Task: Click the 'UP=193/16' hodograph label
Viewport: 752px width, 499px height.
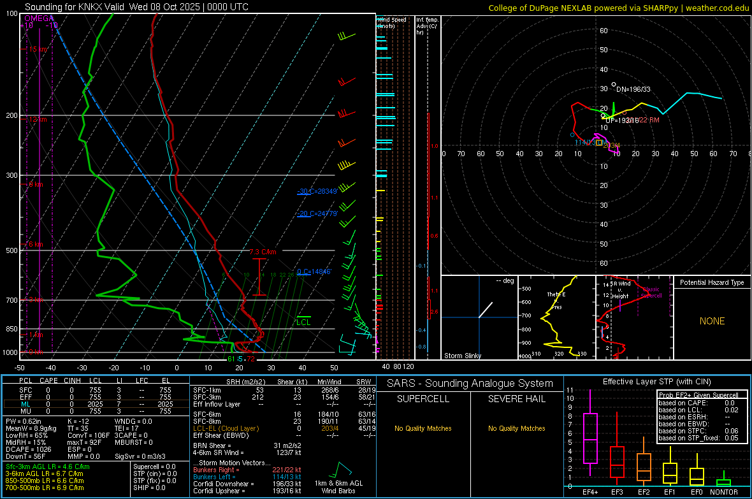Action: (x=622, y=120)
